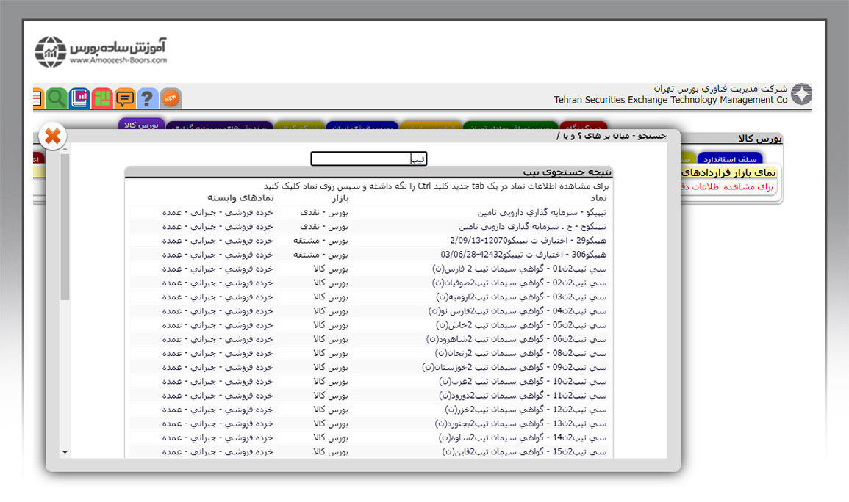Viewport: 849px width, 502px height.
Task: Open symbol تیپیکوح in search results
Action: point(532,227)
